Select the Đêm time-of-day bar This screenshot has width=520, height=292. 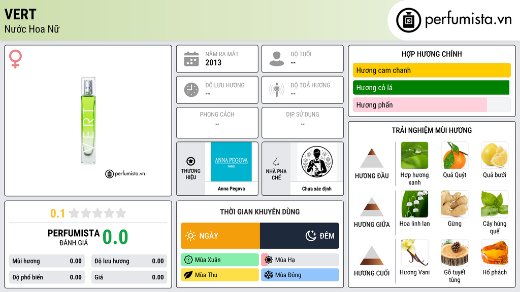pos(300,236)
